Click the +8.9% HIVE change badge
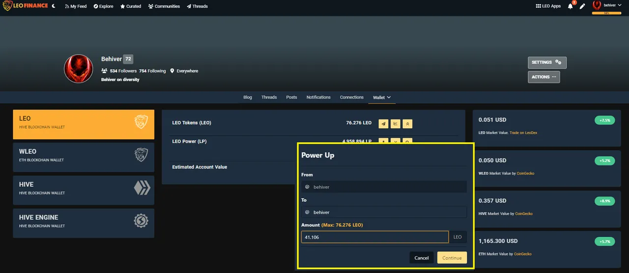This screenshot has height=273, width=629. point(604,201)
